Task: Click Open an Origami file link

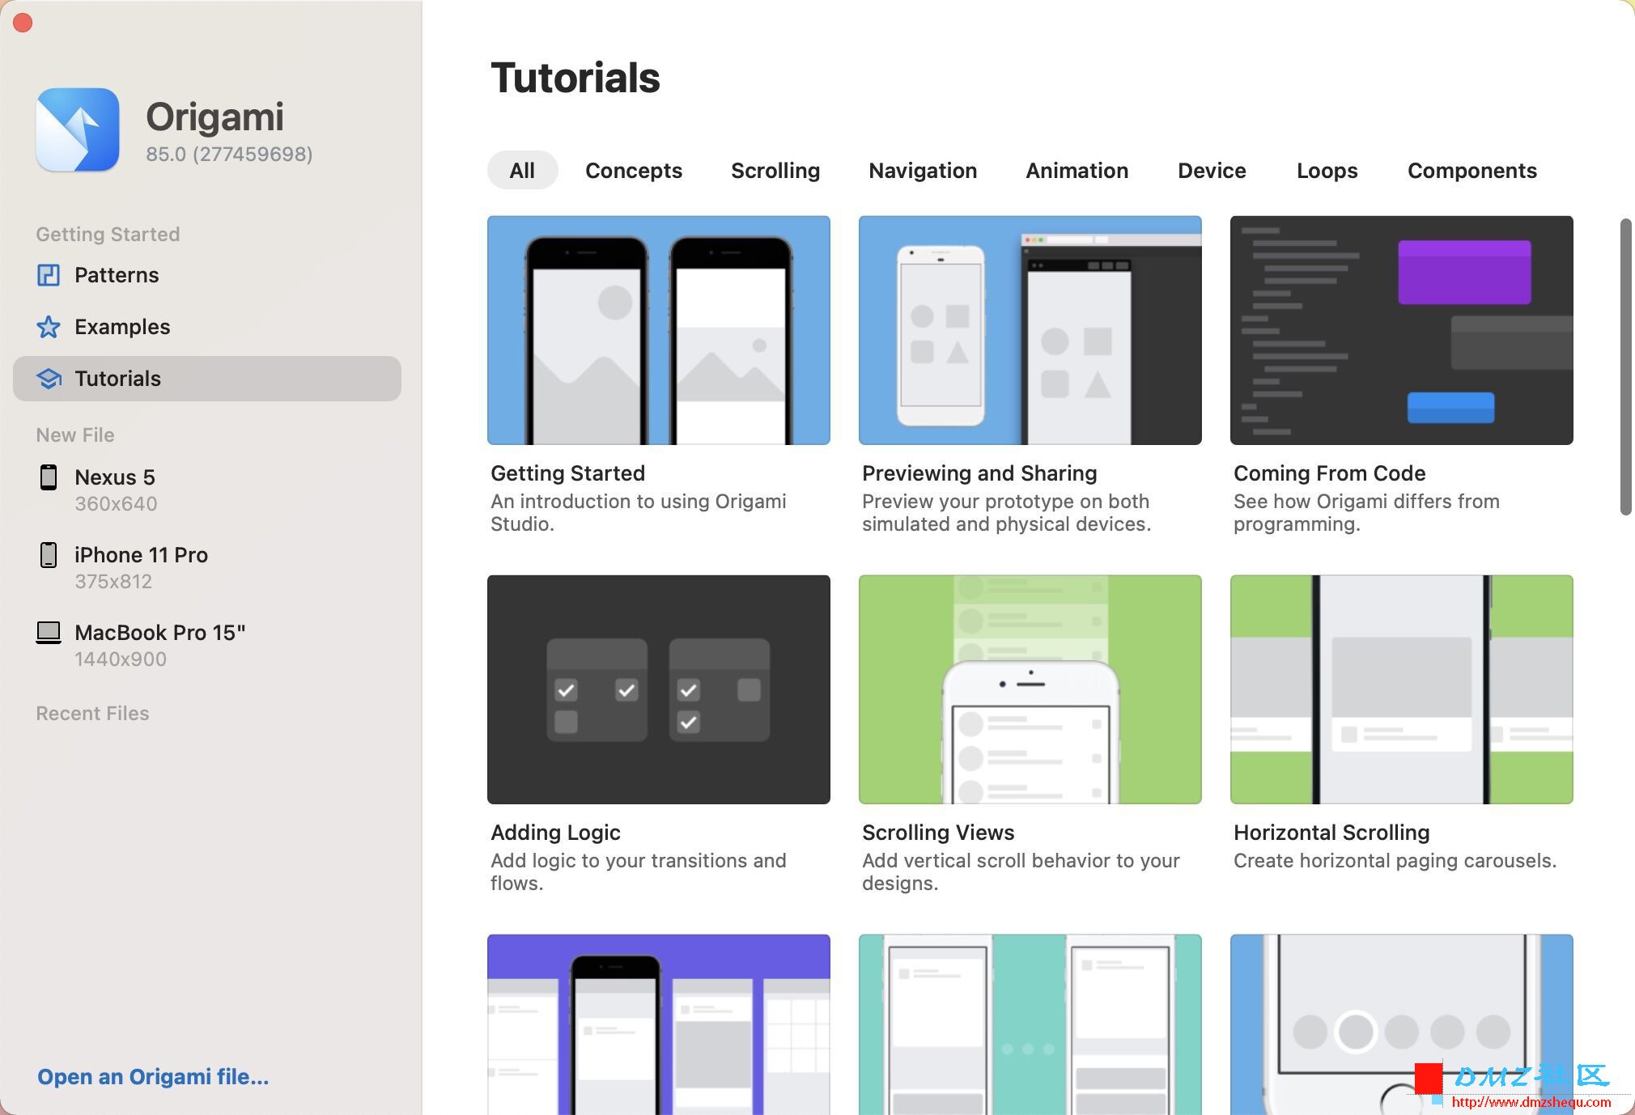Action: click(153, 1077)
